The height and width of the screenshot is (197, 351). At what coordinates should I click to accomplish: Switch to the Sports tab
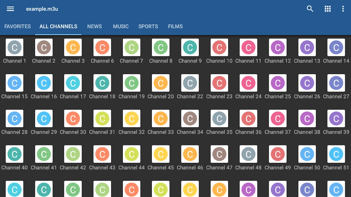click(148, 26)
